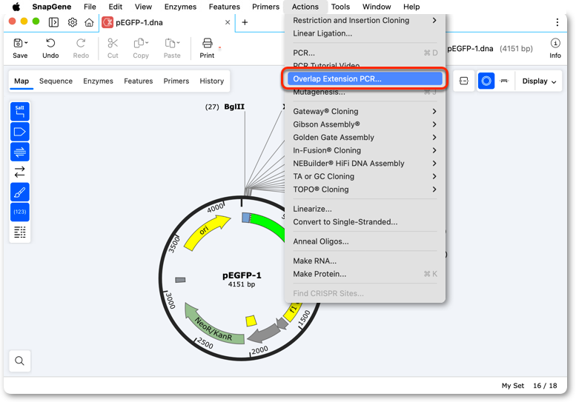The width and height of the screenshot is (576, 402).
Task: Open the magnifier search icon
Action: pyautogui.click(x=20, y=361)
